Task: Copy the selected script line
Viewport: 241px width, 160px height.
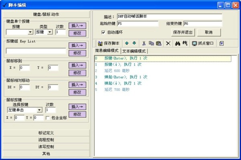Action: (151, 44)
